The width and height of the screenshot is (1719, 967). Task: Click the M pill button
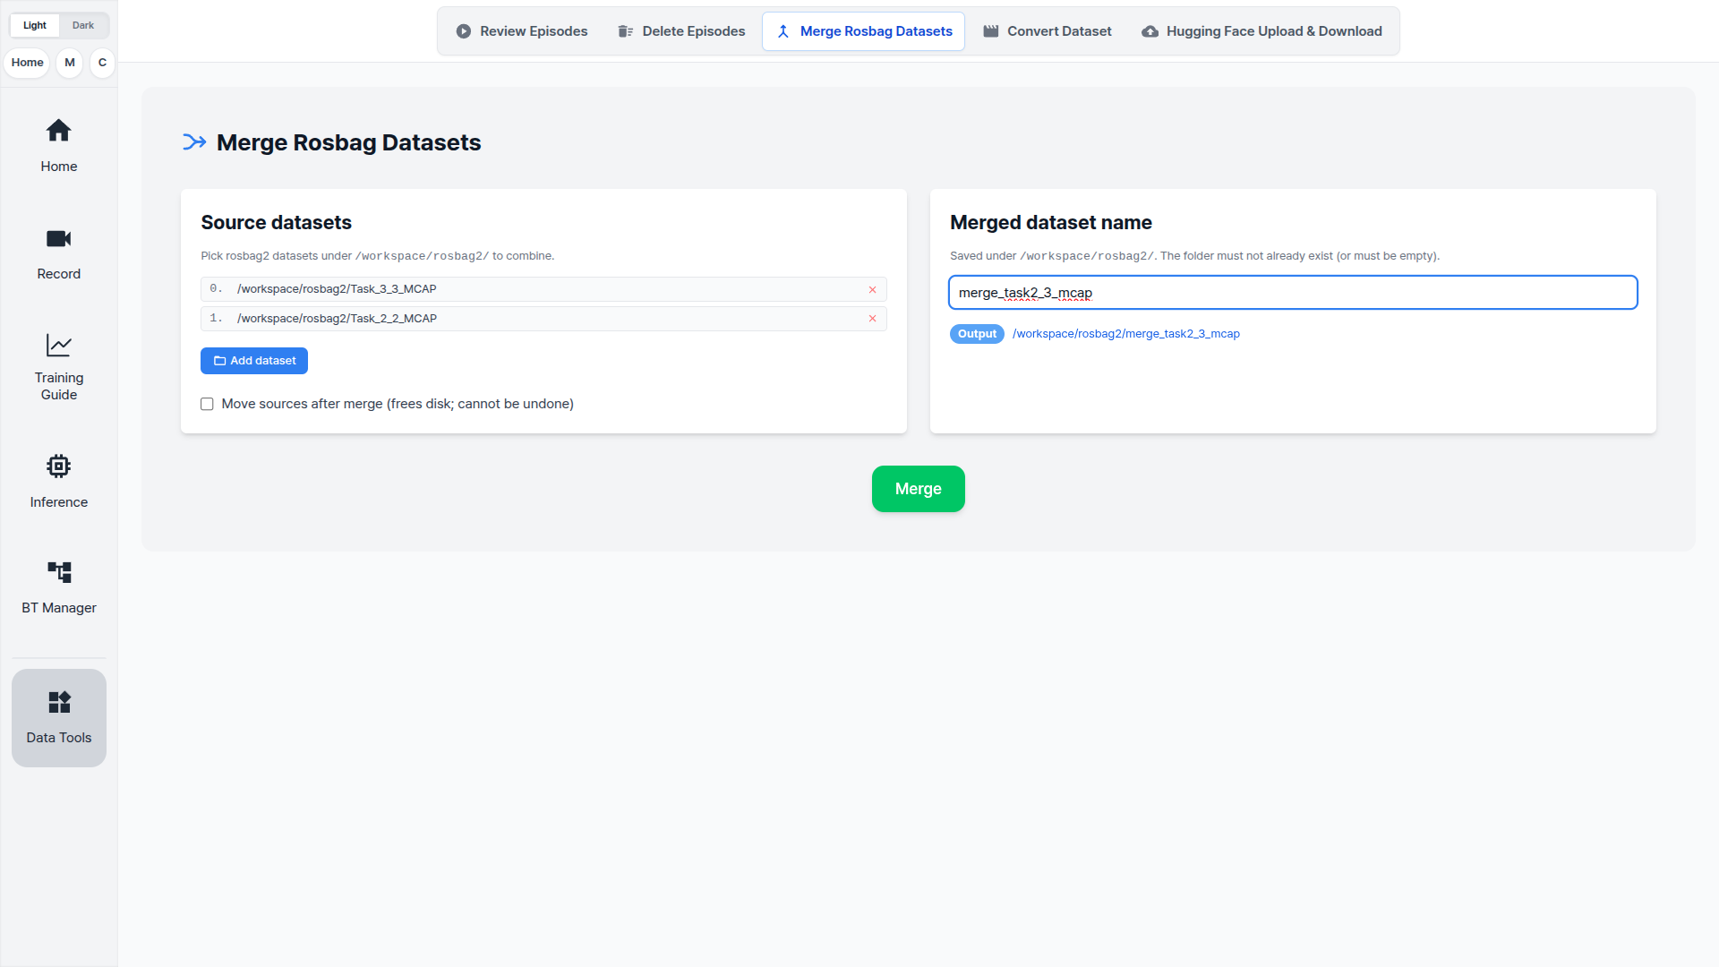70,63
